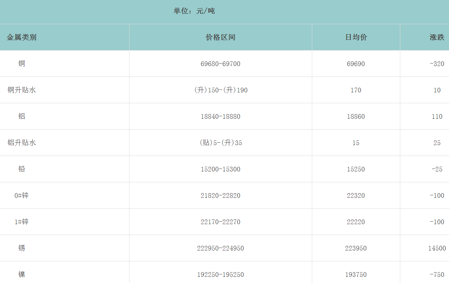This screenshot has width=449, height=283.
Task: Click the 日均价 column header
Action: pyautogui.click(x=356, y=37)
